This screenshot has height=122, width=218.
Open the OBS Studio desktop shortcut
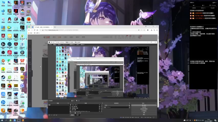coord(3,53)
